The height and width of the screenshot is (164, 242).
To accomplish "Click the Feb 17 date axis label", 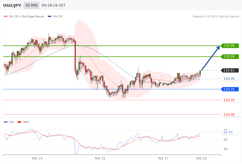I will pyautogui.click(x=163, y=158).
